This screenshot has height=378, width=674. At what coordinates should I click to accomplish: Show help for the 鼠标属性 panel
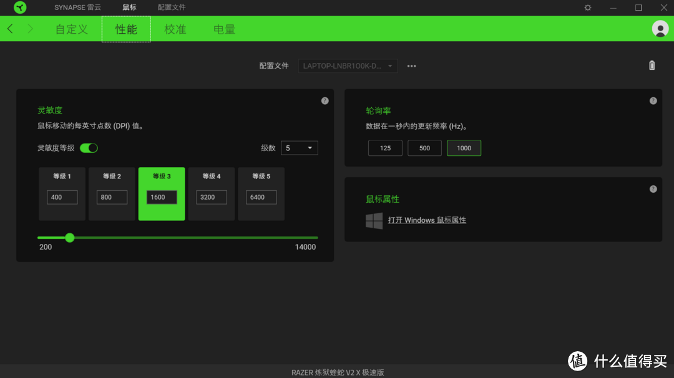point(653,189)
